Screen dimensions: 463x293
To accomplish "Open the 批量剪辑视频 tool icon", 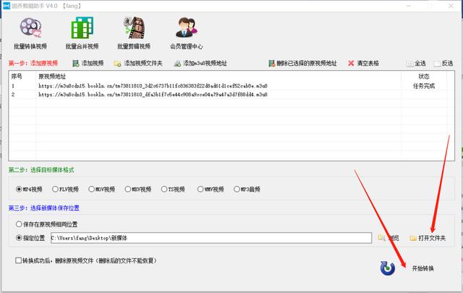I will coord(134,33).
